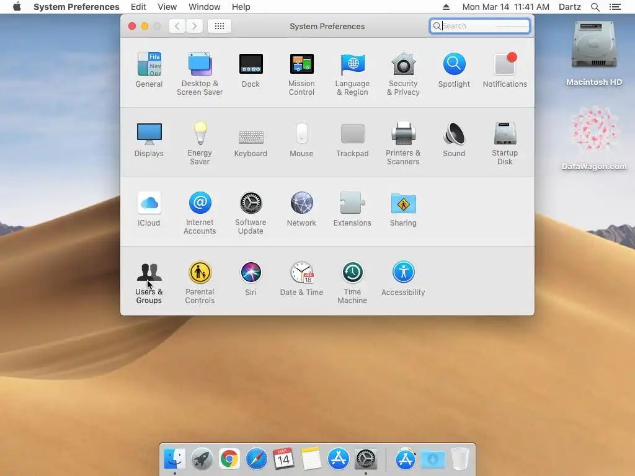Image resolution: width=635 pixels, height=476 pixels.
Task: Click System Preferences gear in the Dock
Action: [366, 459]
